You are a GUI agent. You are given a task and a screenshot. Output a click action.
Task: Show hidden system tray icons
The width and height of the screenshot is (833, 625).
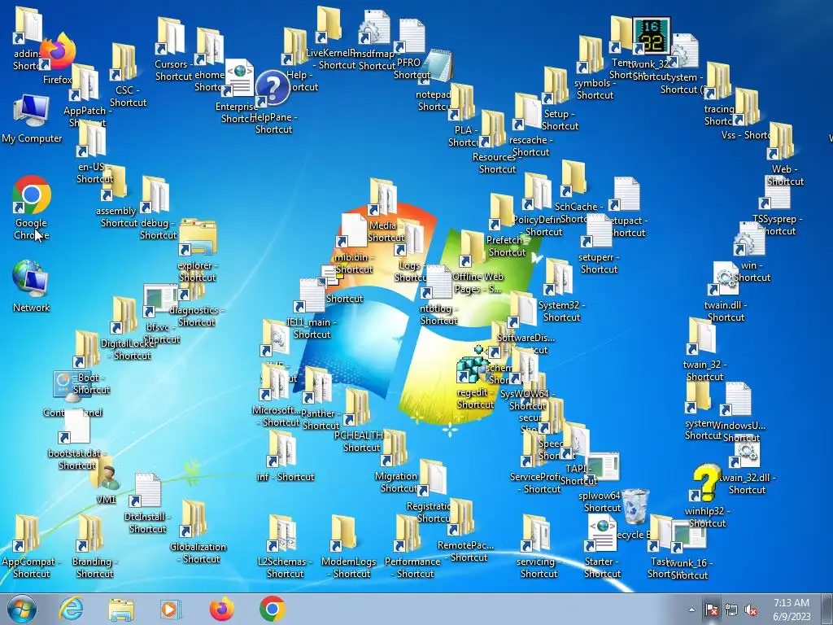[x=691, y=610]
